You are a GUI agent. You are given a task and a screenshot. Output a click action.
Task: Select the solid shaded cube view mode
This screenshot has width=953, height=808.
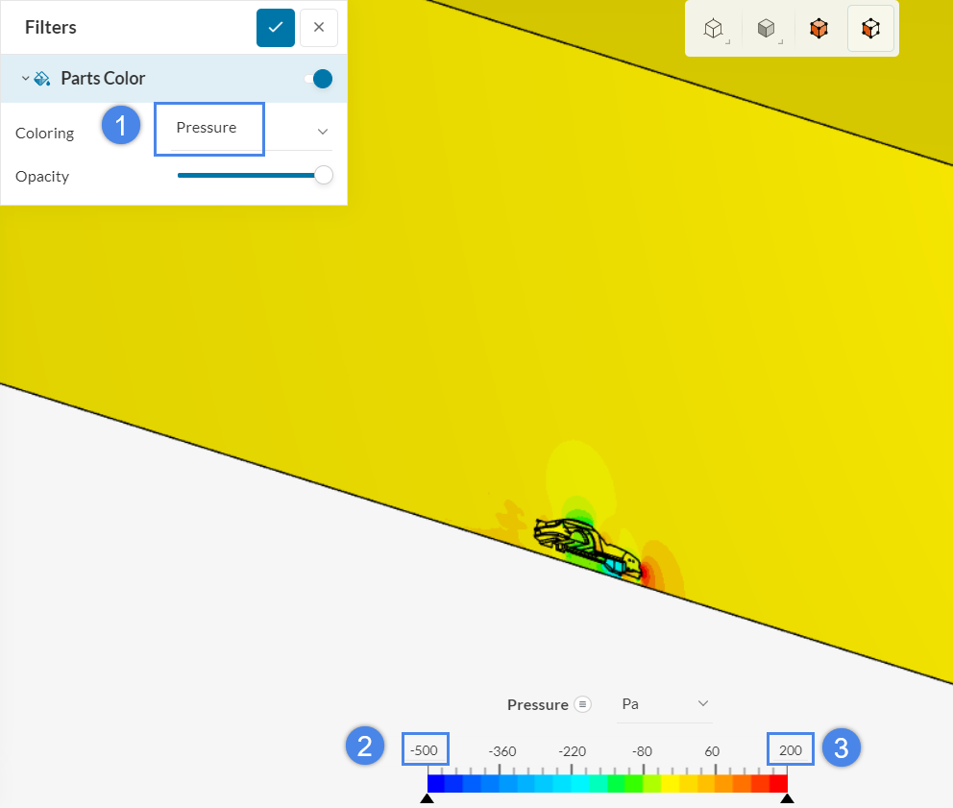click(766, 29)
